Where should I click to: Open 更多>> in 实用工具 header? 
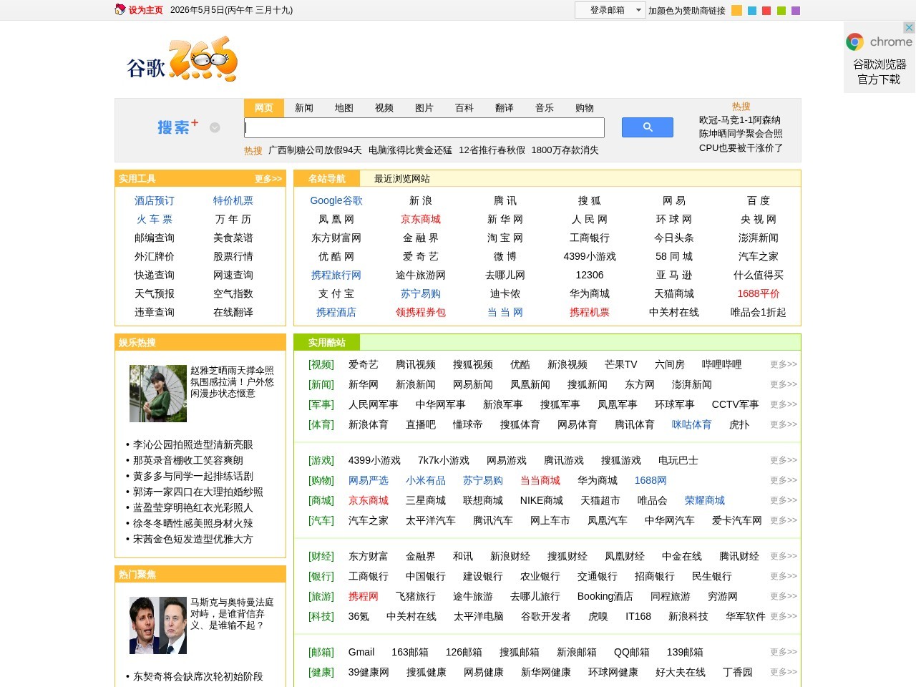point(268,179)
